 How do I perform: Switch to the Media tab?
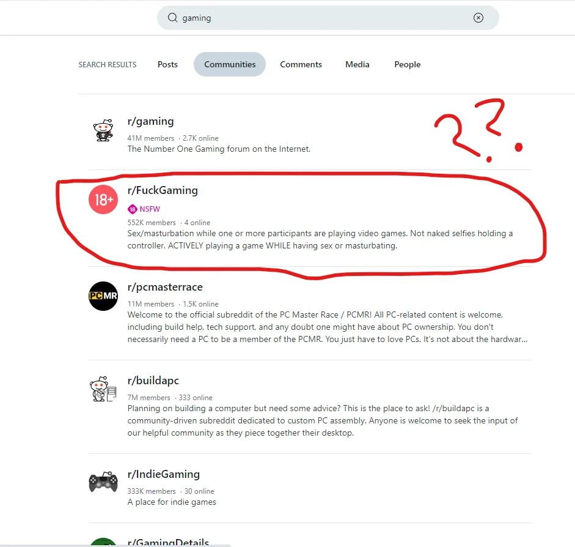[357, 64]
